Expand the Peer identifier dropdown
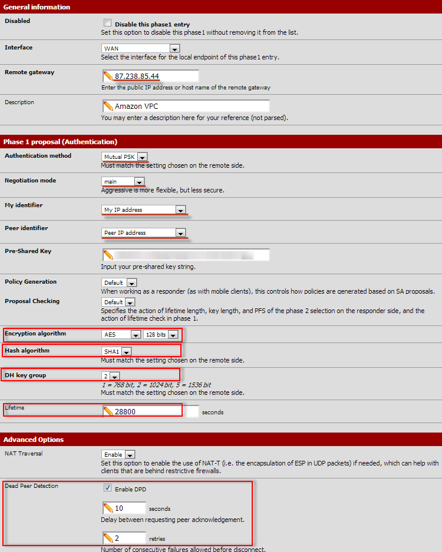This screenshot has height=552, width=442. point(143,232)
